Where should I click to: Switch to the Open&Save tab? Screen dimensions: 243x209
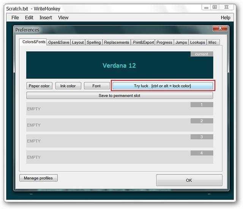click(x=58, y=42)
